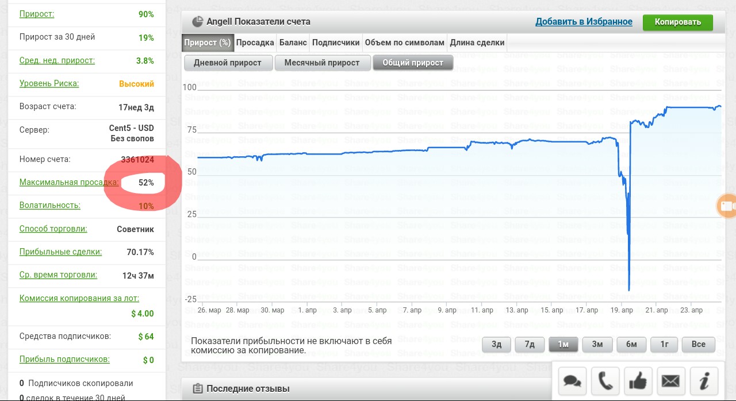Hit the thumbs-up icon
This screenshot has width=736, height=401.
coord(638,381)
